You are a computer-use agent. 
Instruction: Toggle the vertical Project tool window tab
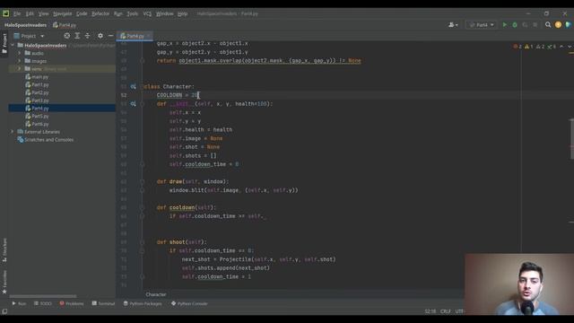click(x=4, y=43)
